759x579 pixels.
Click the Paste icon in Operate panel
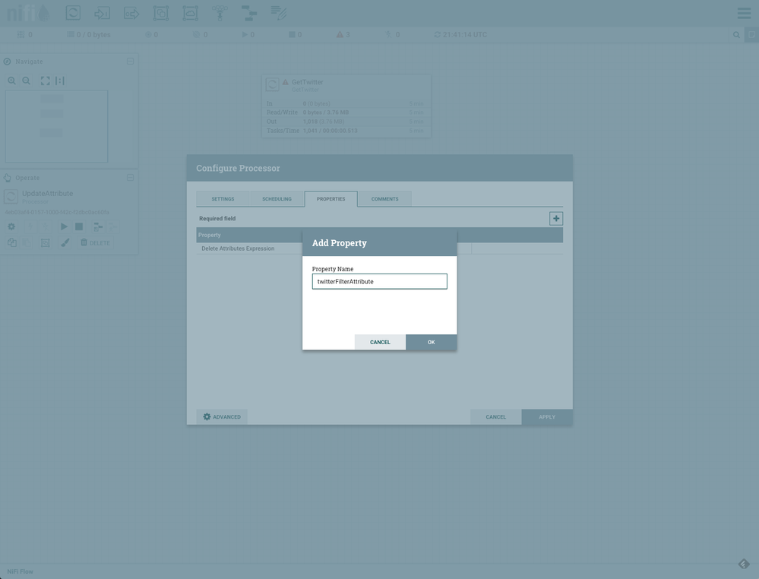[27, 242]
